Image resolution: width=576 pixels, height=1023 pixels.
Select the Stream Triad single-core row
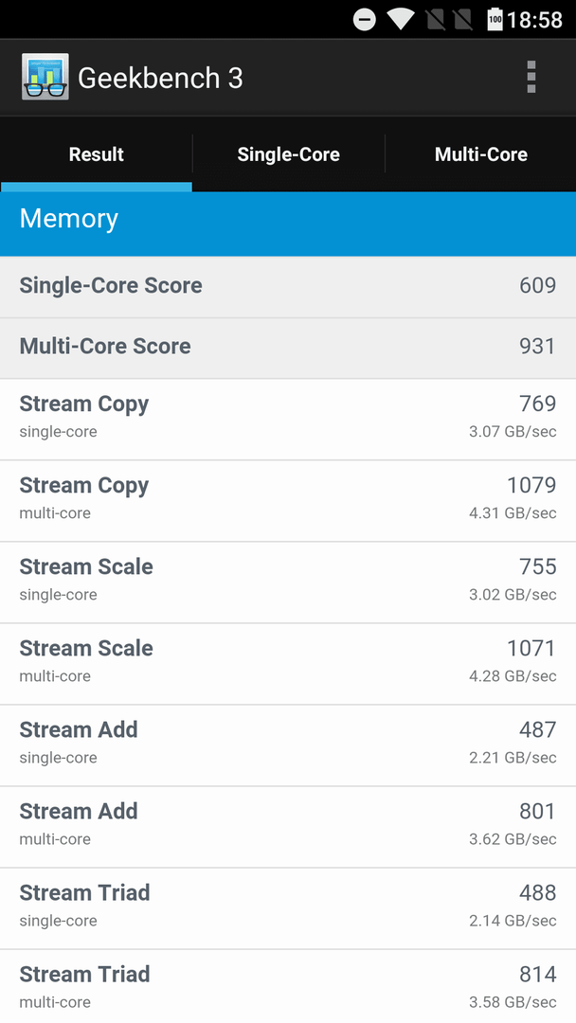288,908
